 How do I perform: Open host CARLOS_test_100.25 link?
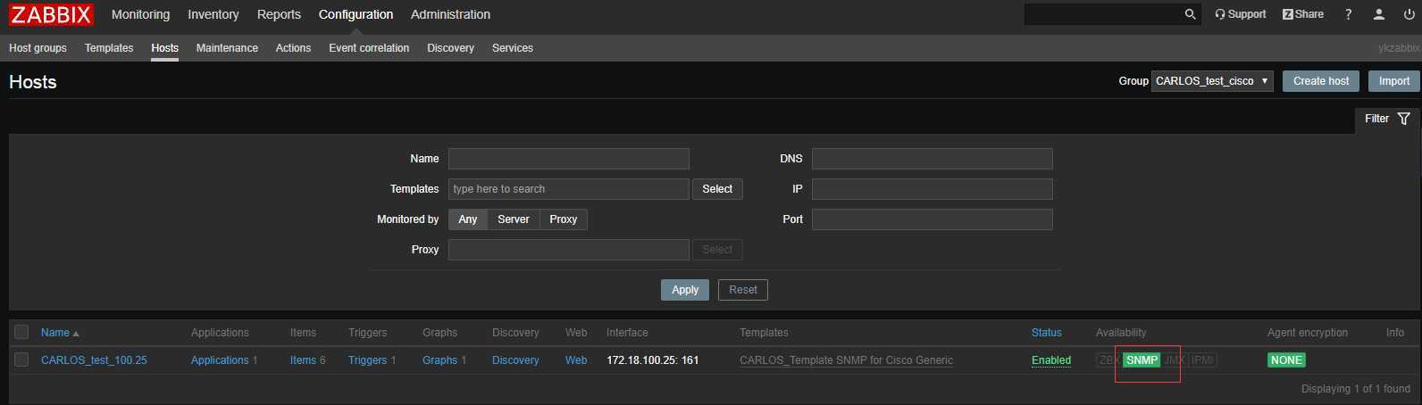pyautogui.click(x=94, y=360)
